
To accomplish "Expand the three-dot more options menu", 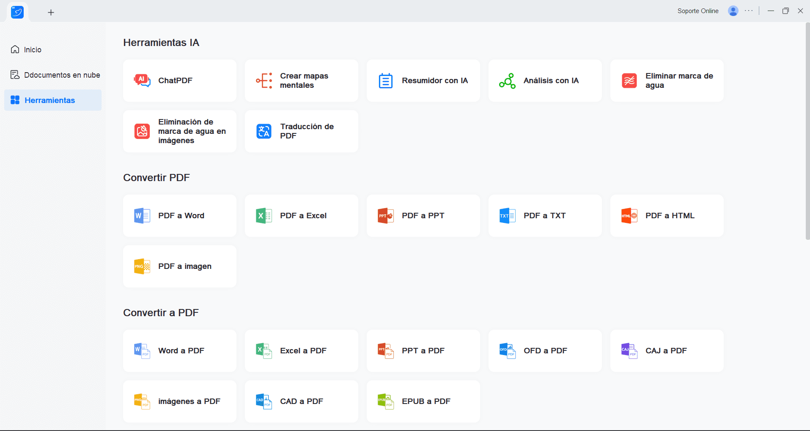I will pos(749,11).
